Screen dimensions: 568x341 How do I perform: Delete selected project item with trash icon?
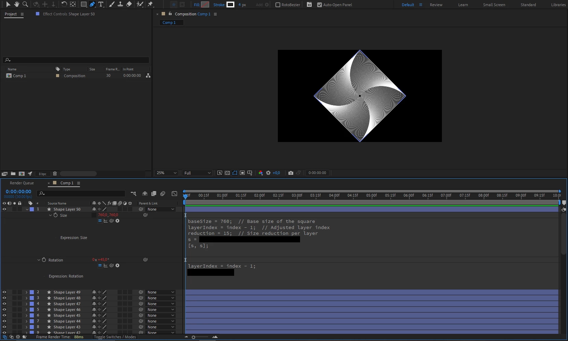pos(55,173)
